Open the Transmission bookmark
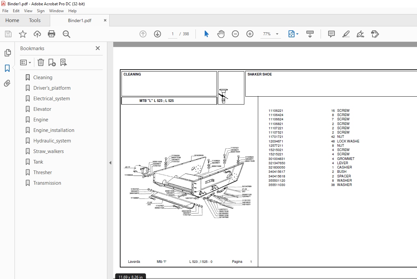Image resolution: width=417 pixels, height=279 pixels. tap(47, 183)
